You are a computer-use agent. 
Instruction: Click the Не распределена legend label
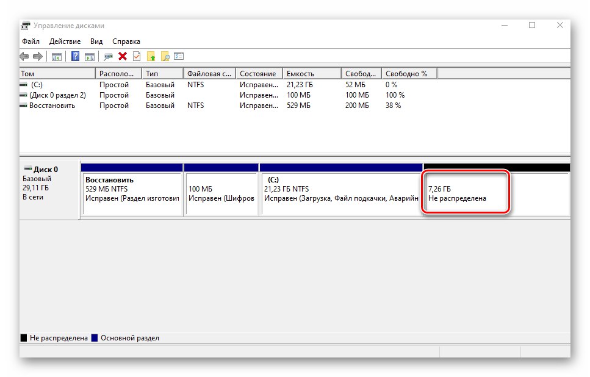(59, 338)
